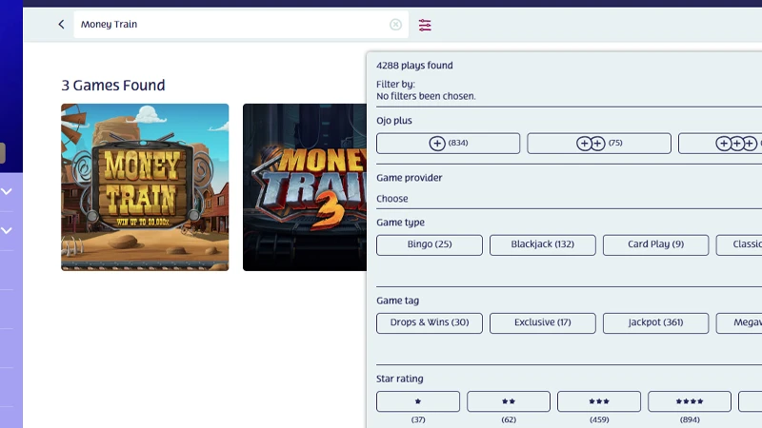Select Jackpot (361) game tag
This screenshot has height=428, width=762.
click(655, 323)
